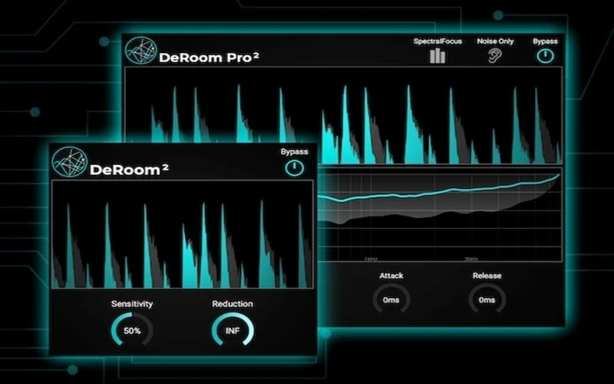The image size is (614, 384).
Task: Click the DeRoom² logo icon
Action: (x=69, y=162)
